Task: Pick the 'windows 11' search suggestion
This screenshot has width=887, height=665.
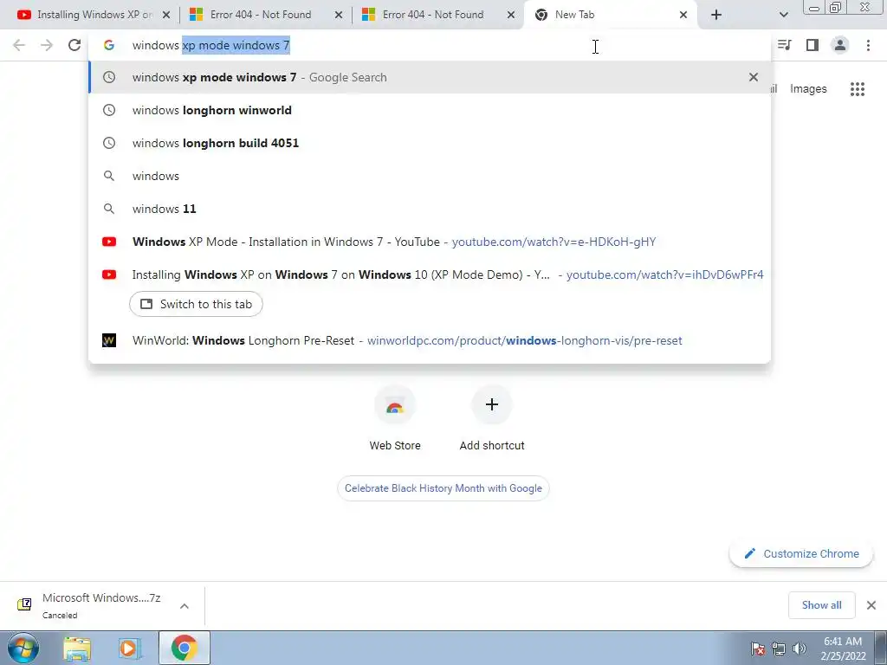Action: click(430, 209)
